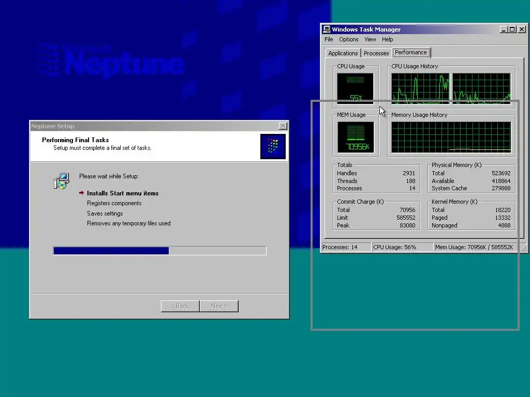This screenshot has width=530, height=397.
Task: Maximize the Windows Task Manager window
Action: click(x=512, y=29)
